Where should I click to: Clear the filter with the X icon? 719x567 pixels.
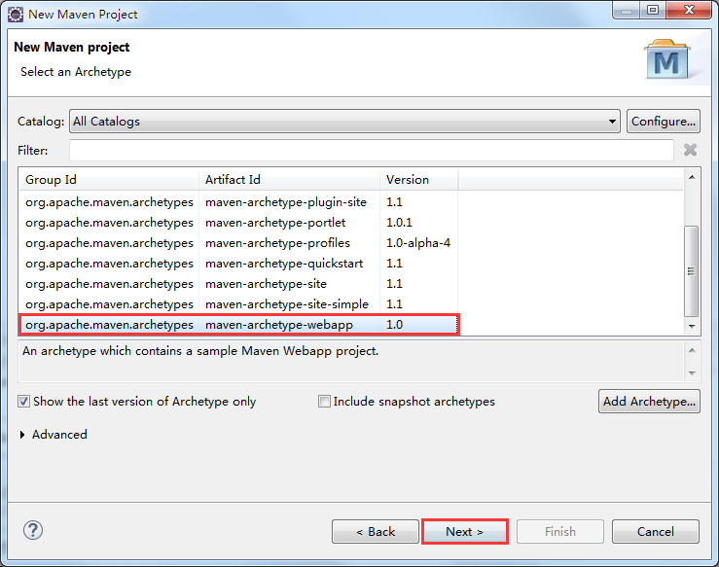(x=690, y=150)
